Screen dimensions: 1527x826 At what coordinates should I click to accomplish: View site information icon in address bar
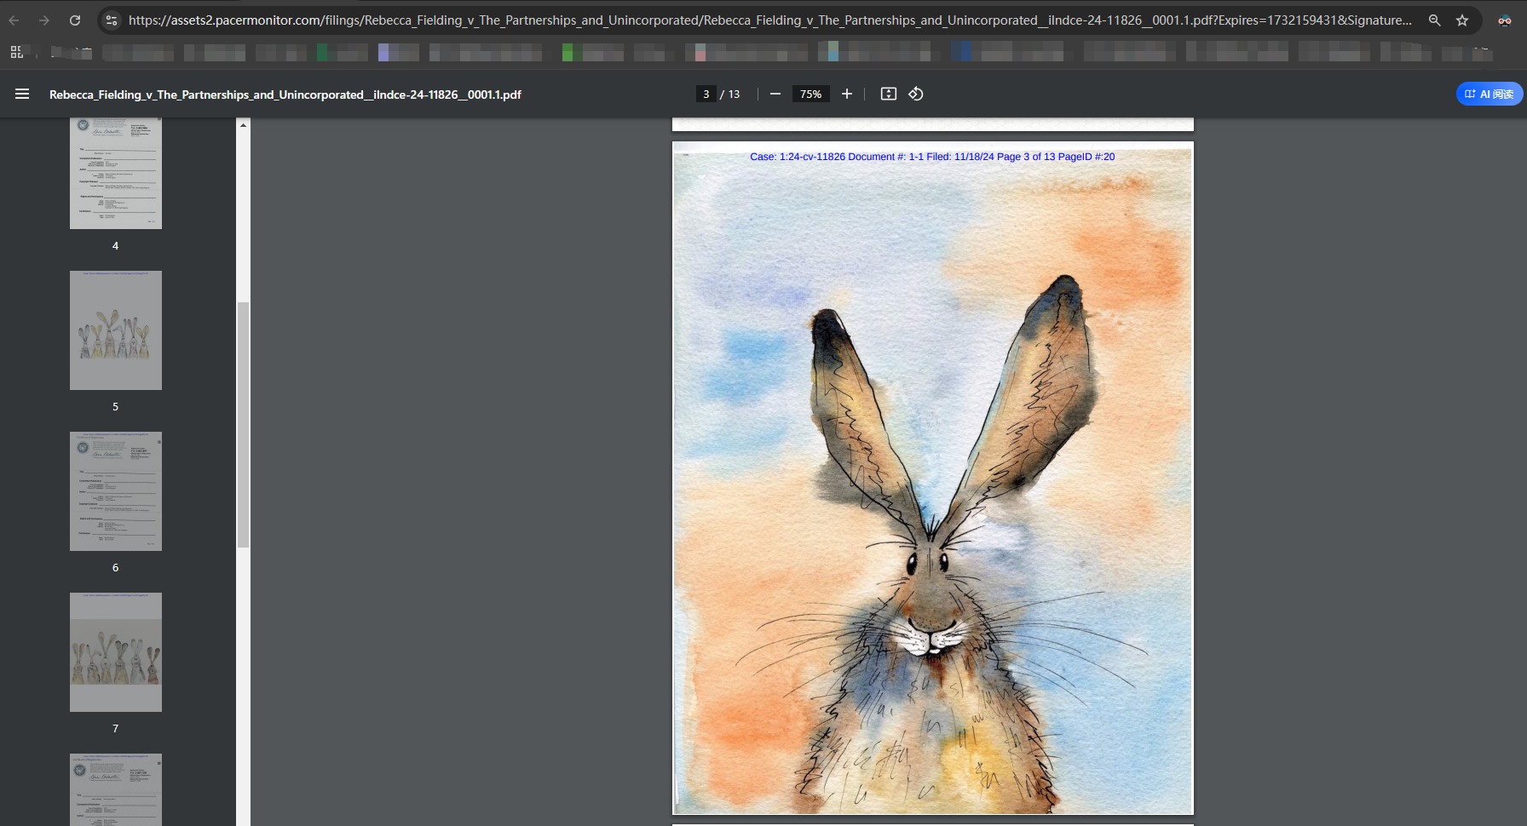(112, 20)
